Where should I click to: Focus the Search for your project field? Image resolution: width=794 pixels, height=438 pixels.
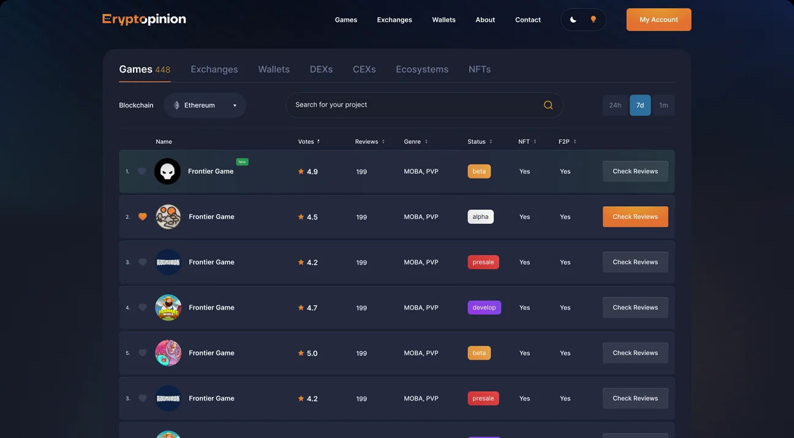(x=424, y=105)
